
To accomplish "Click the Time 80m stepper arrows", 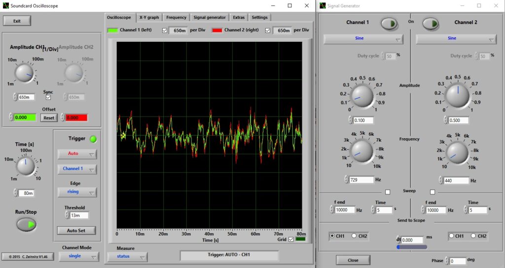I will coord(15,193).
